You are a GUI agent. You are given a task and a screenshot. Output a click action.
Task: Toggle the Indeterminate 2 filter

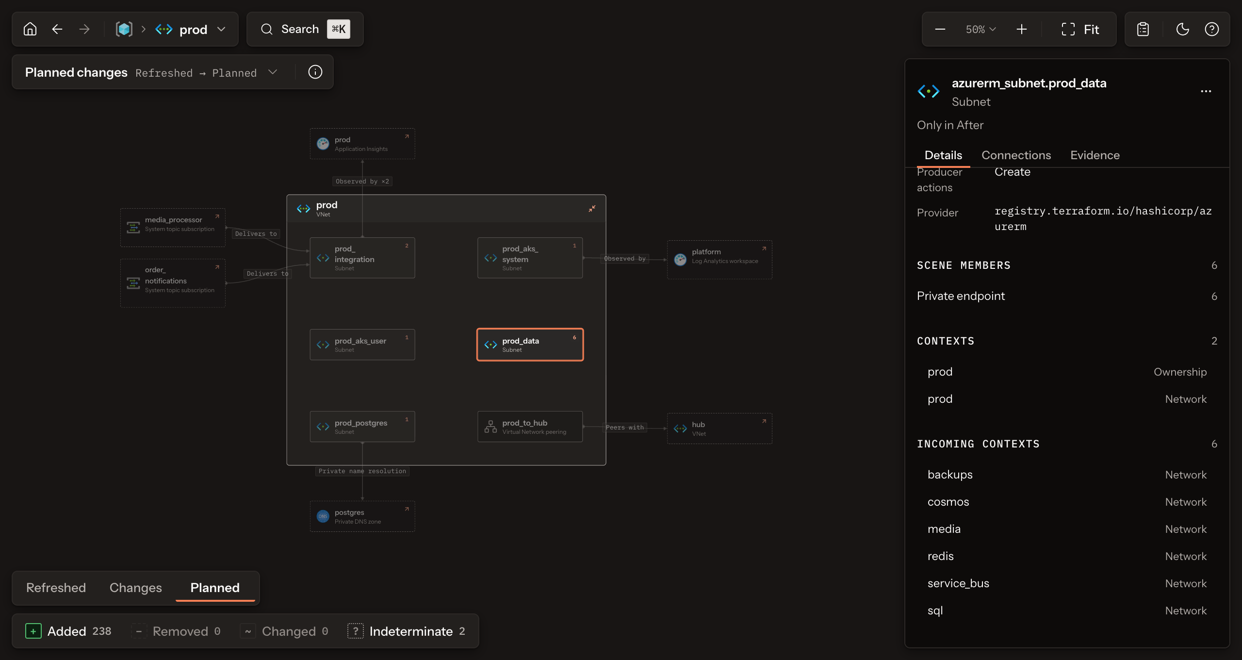407,631
